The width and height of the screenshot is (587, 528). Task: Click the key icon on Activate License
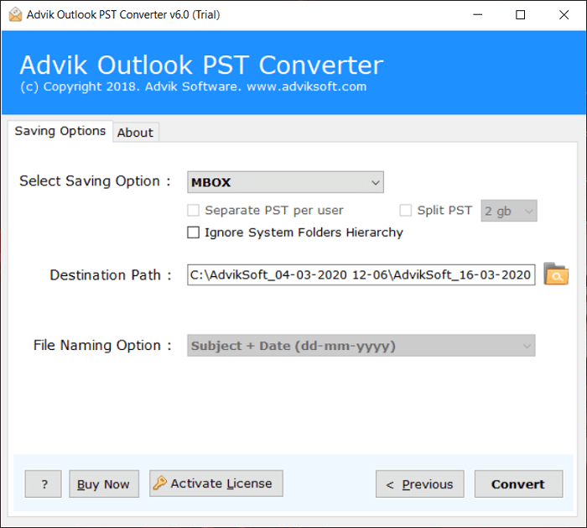[160, 483]
